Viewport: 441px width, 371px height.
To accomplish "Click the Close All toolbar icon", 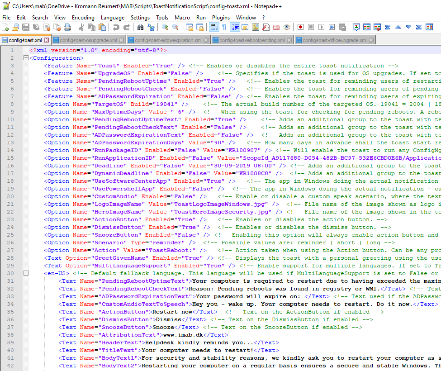I will (x=57, y=27).
